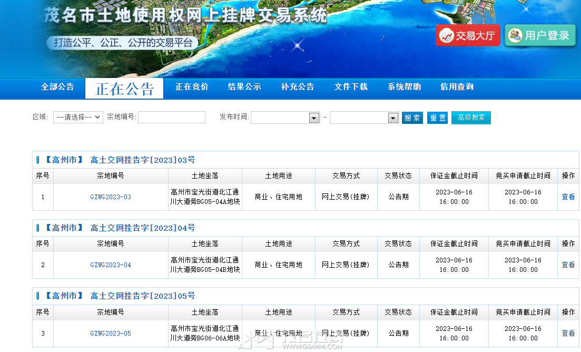Click 查看 for parcel GZWG2023-04
The width and height of the screenshot is (581, 352).
point(568,265)
